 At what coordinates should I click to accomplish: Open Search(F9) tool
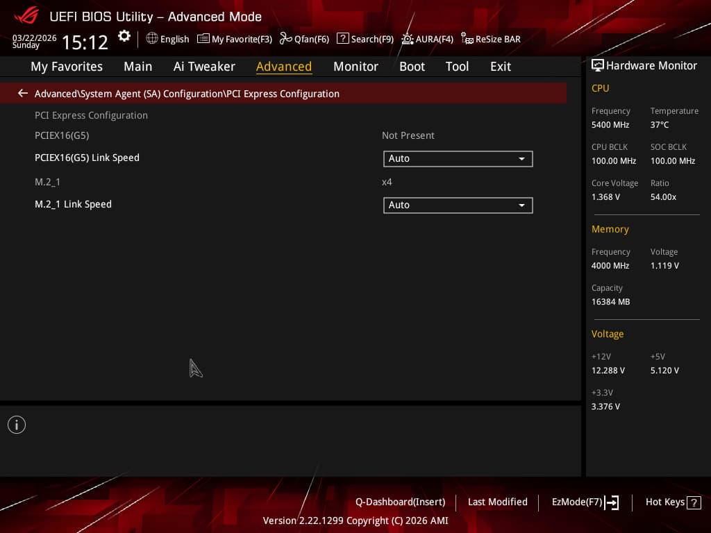click(365, 39)
